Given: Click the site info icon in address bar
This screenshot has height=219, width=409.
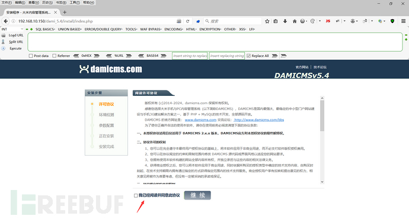Looking at the screenshot, I should (x=13, y=21).
